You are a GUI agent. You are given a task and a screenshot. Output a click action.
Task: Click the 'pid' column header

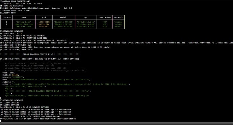click(44, 17)
